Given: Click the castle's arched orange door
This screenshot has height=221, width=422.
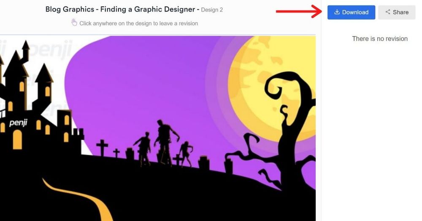Looking at the screenshot, I should (x=17, y=139).
